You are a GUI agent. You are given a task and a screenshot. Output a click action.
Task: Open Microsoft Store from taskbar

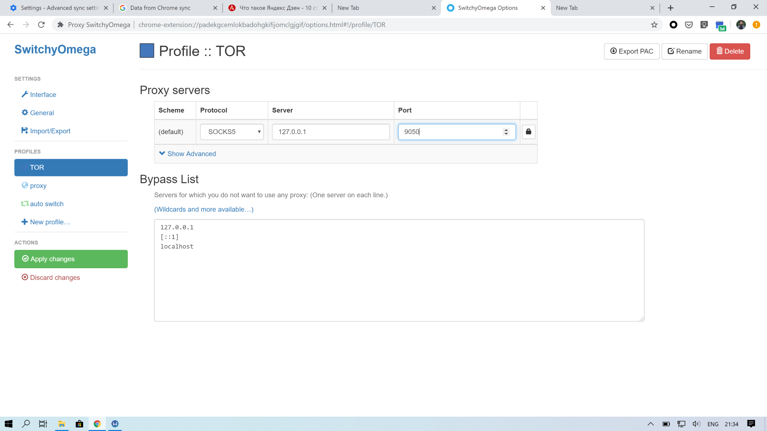tap(79, 424)
